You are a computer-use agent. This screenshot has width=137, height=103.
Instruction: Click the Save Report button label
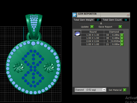[x=108, y=27]
